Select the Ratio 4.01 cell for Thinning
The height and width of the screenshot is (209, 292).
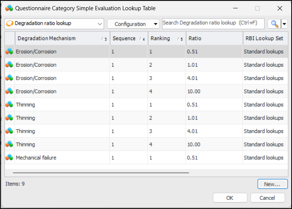(x=213, y=131)
